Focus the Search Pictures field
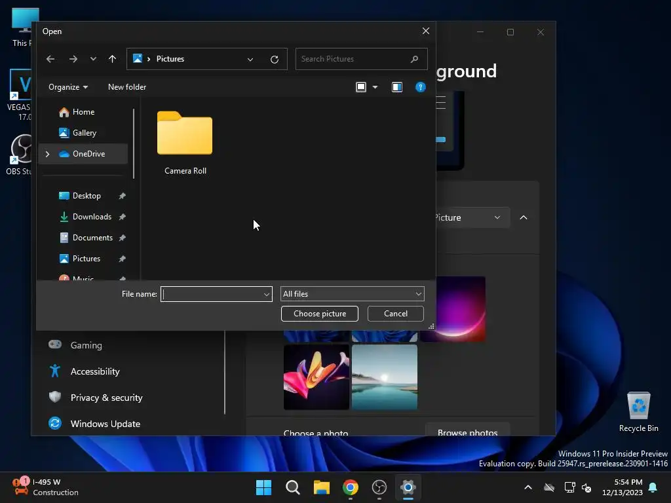The width and height of the screenshot is (671, 503). tap(361, 59)
